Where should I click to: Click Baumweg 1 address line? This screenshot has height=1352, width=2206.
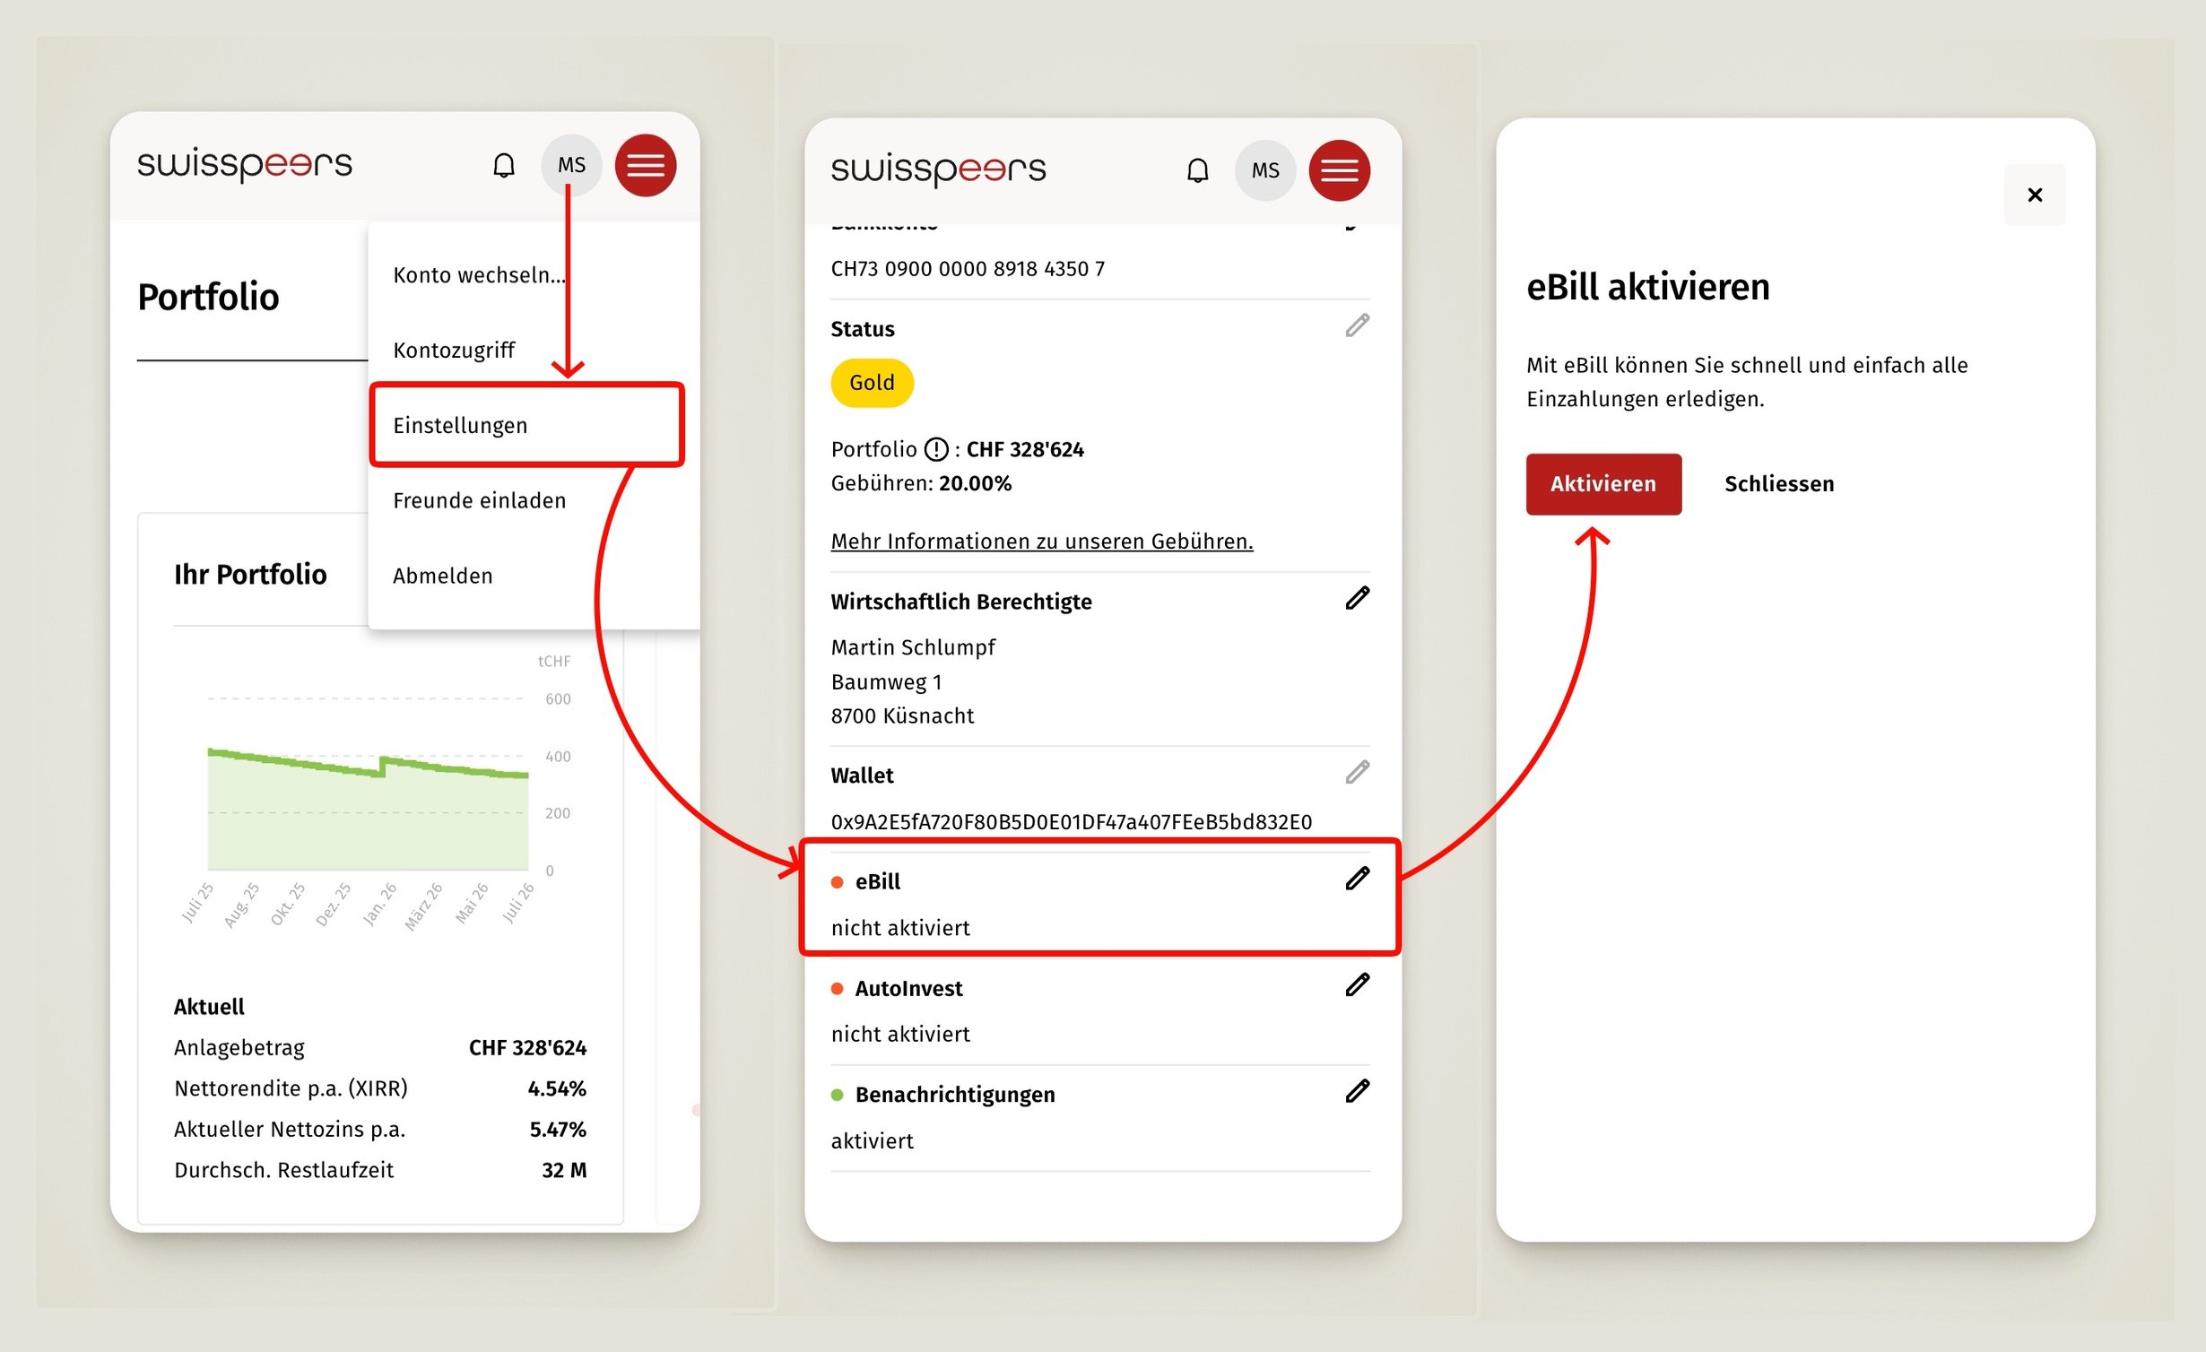point(886,682)
